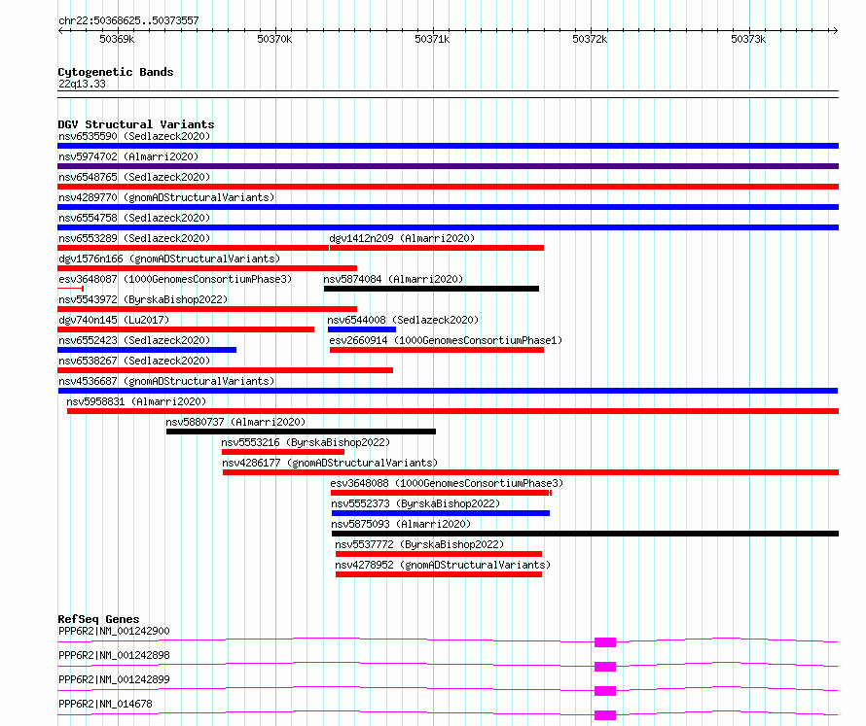Select the red nsv5553216 variant bar
This screenshot has width=866, height=726.
pyautogui.click(x=283, y=452)
